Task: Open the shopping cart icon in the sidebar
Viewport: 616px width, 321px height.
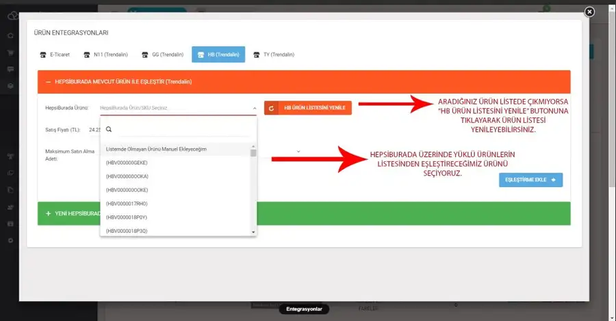Action: point(10,53)
